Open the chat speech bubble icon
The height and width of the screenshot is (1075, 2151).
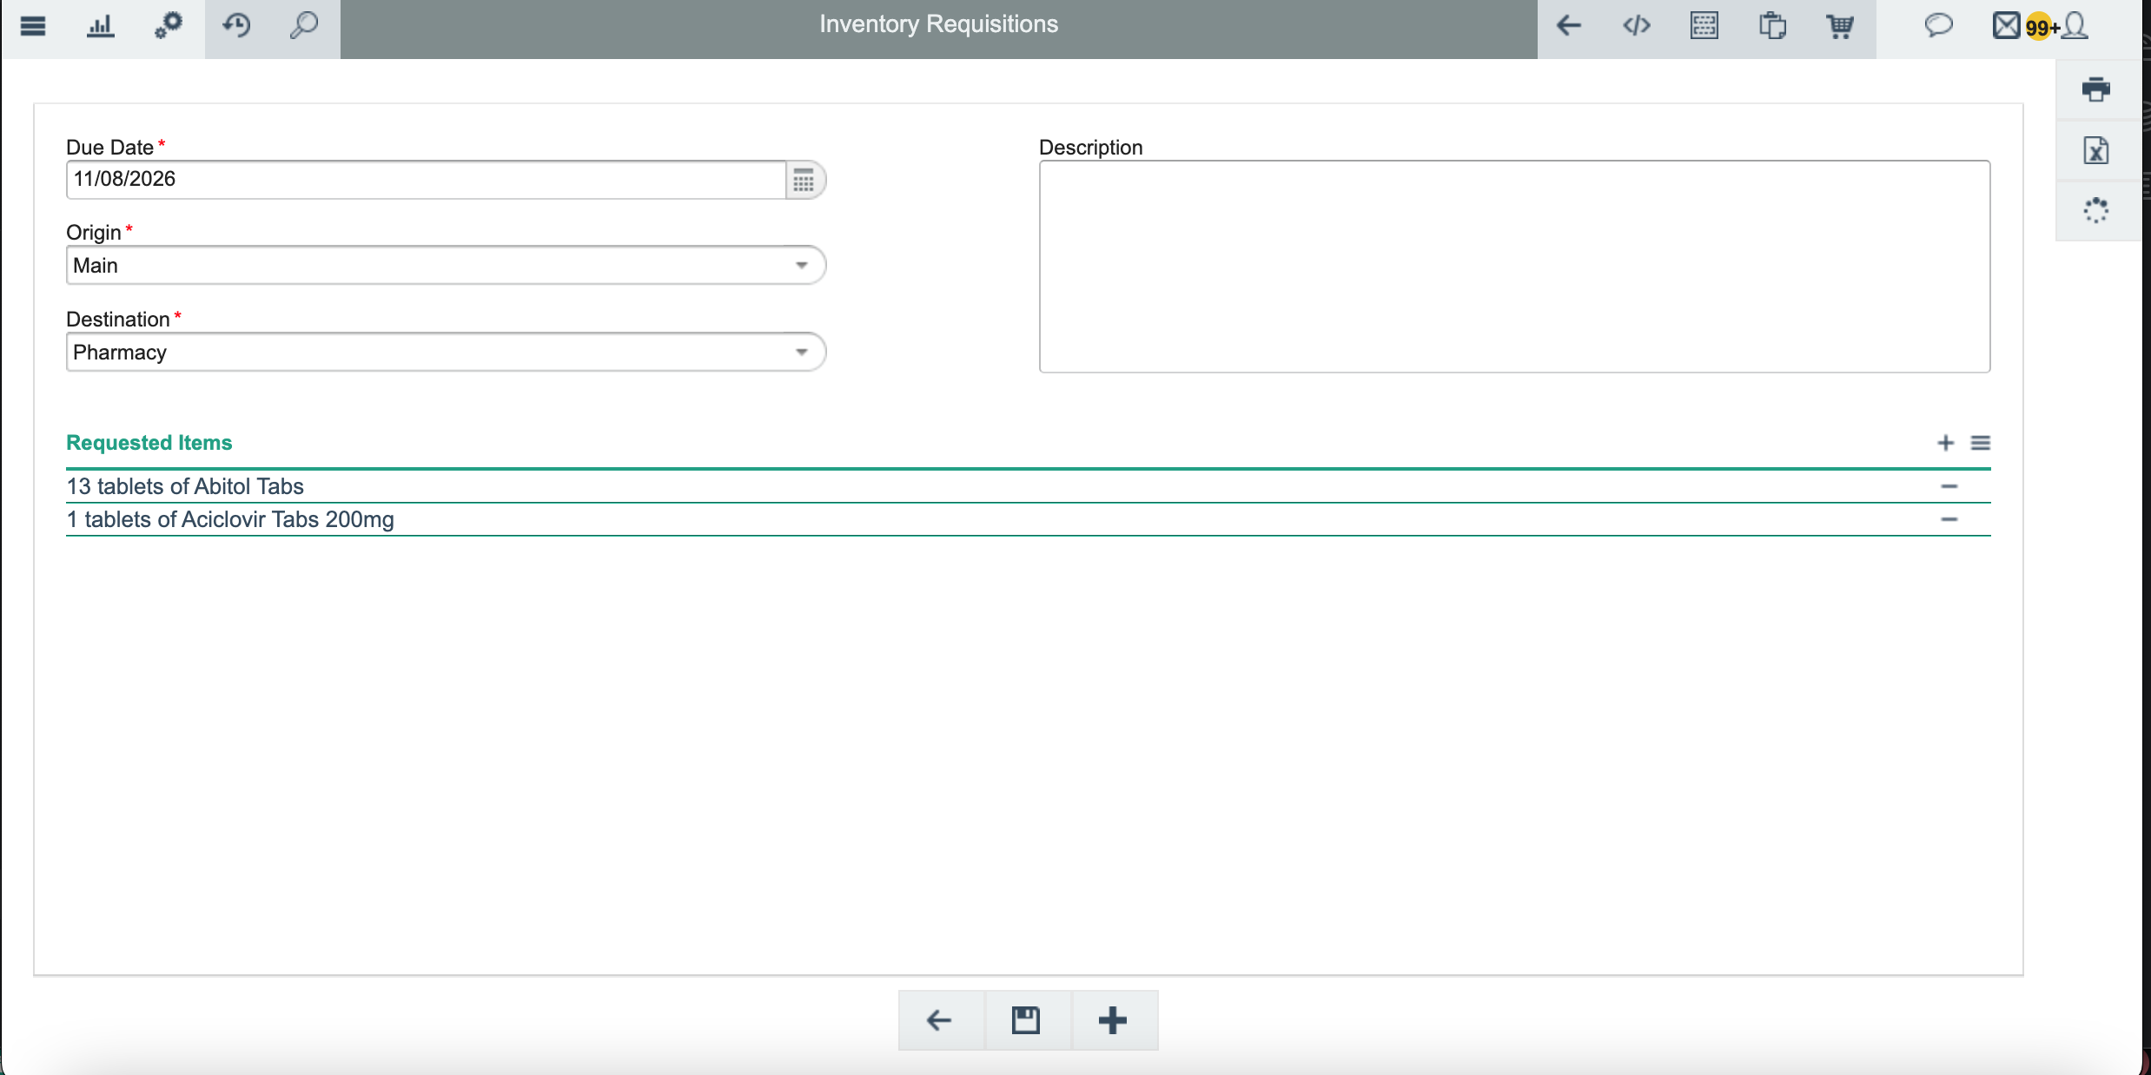(1938, 26)
